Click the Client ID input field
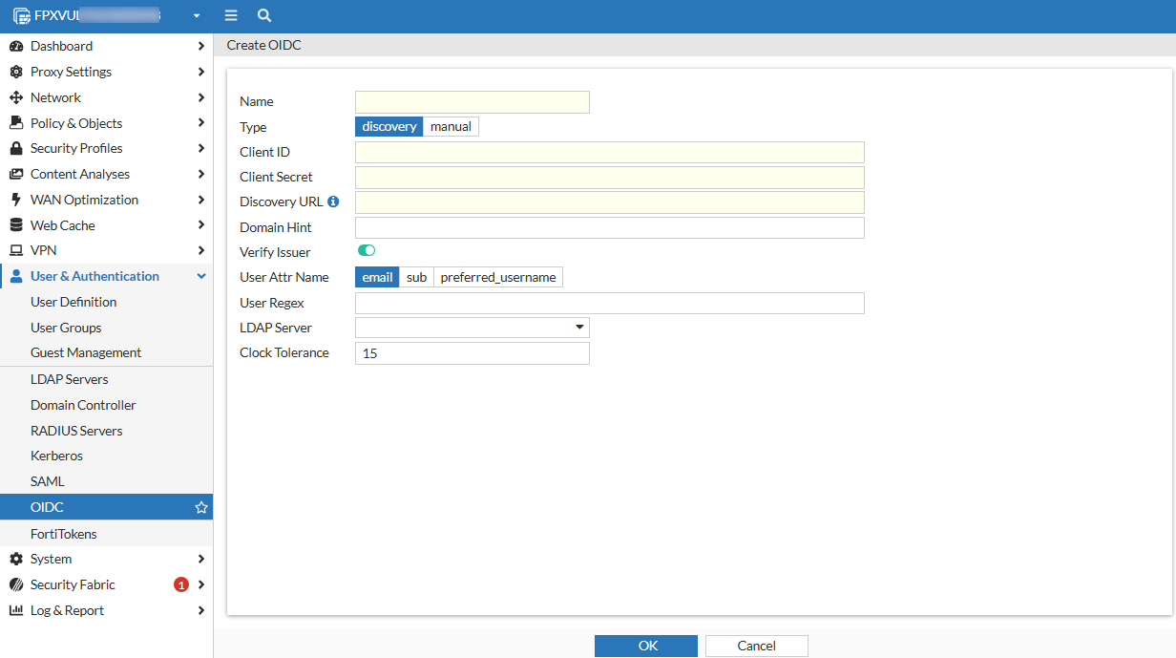The height and width of the screenshot is (658, 1176). 610,152
